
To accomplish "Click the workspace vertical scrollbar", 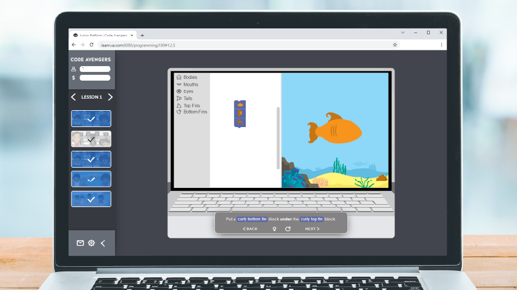I will (278, 136).
